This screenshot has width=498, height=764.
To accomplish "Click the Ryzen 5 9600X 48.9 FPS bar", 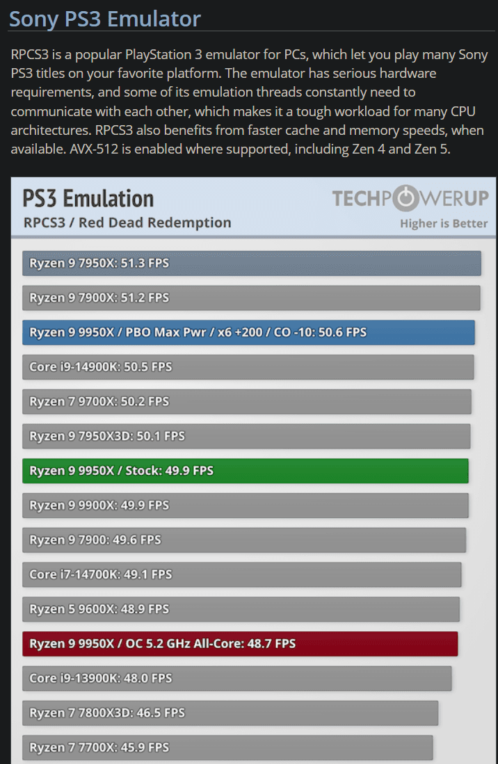I will tap(241, 609).
